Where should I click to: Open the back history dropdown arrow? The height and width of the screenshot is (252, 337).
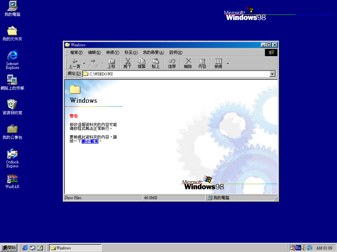[x=84, y=63]
